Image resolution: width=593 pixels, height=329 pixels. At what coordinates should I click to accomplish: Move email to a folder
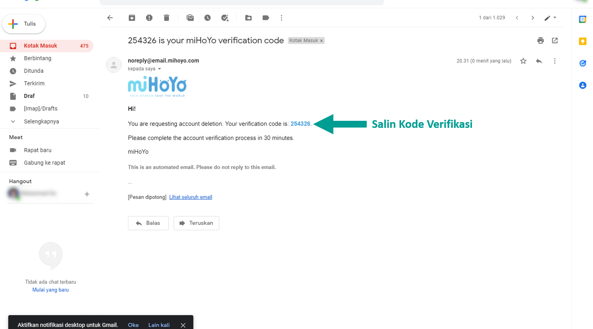click(248, 18)
